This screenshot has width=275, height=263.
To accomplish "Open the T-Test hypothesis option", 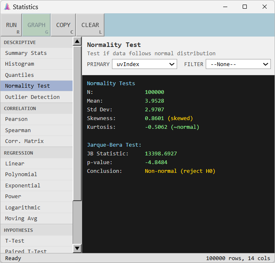I will tap(15, 241).
